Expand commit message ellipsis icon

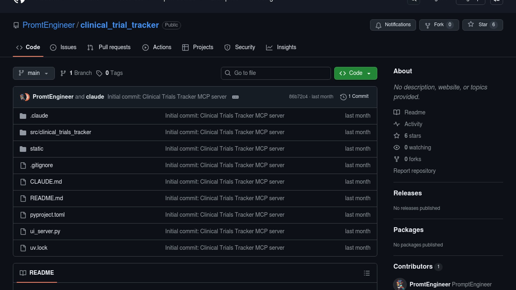pos(235,97)
